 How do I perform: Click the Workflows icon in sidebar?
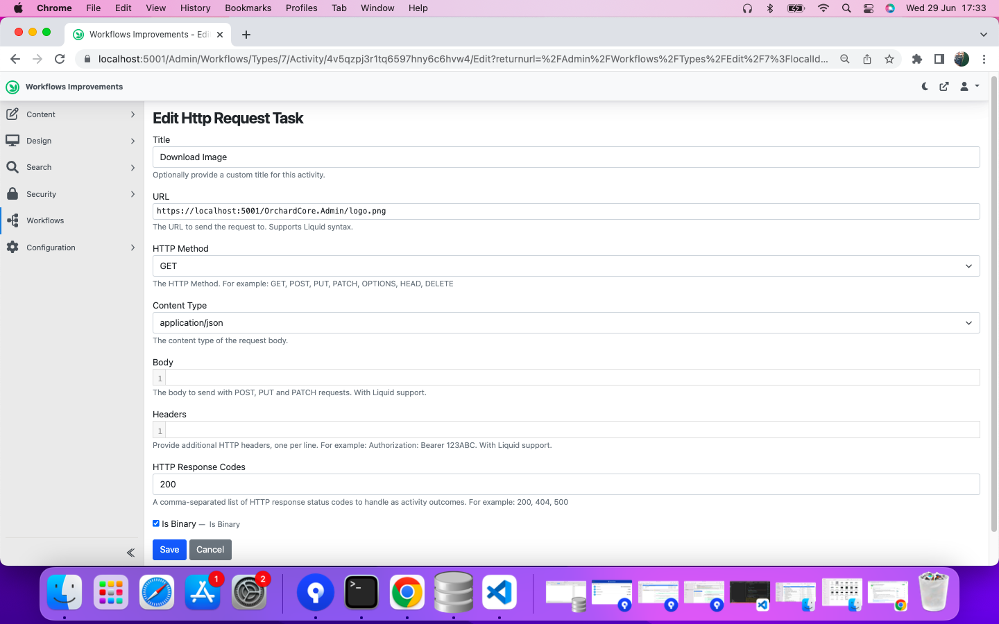pos(12,220)
